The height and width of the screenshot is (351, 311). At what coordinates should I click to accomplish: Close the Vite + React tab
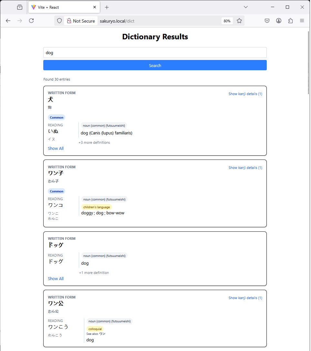pyautogui.click(x=95, y=7)
